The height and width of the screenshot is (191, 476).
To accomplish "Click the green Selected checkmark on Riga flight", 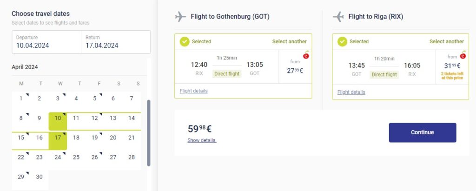I will 342,41.
